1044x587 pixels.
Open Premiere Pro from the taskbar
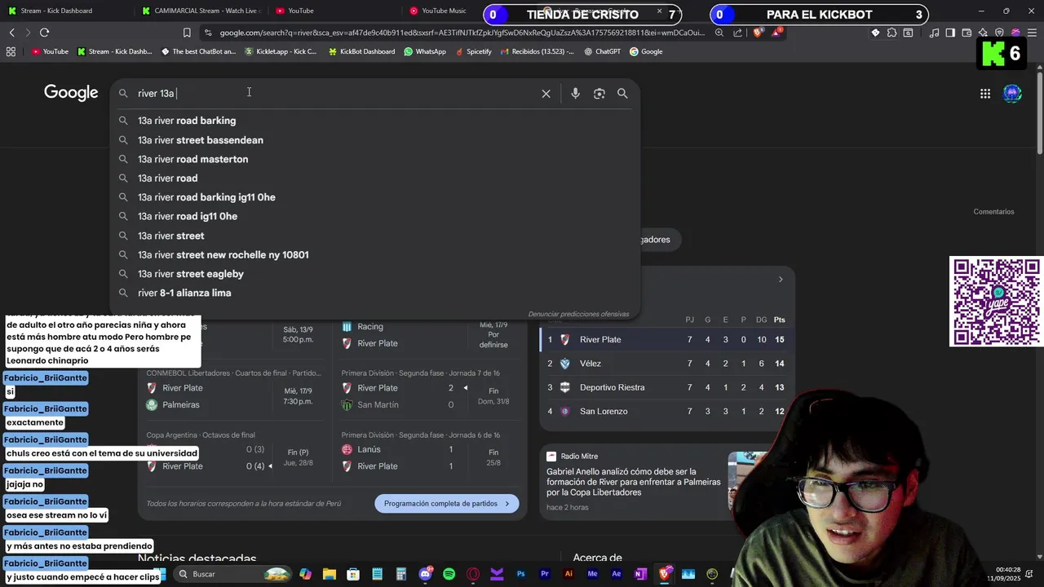[x=545, y=574]
